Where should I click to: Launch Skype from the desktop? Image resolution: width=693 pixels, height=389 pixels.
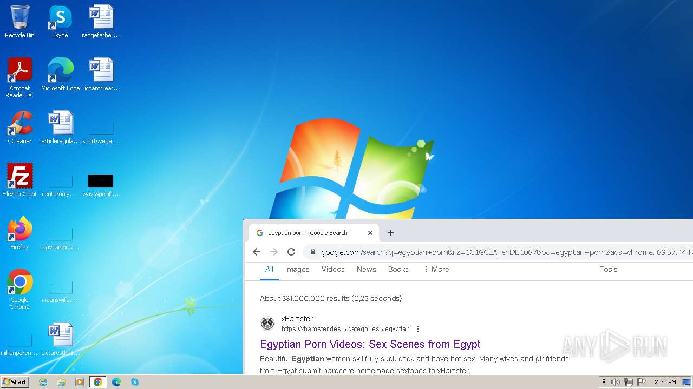click(x=60, y=22)
